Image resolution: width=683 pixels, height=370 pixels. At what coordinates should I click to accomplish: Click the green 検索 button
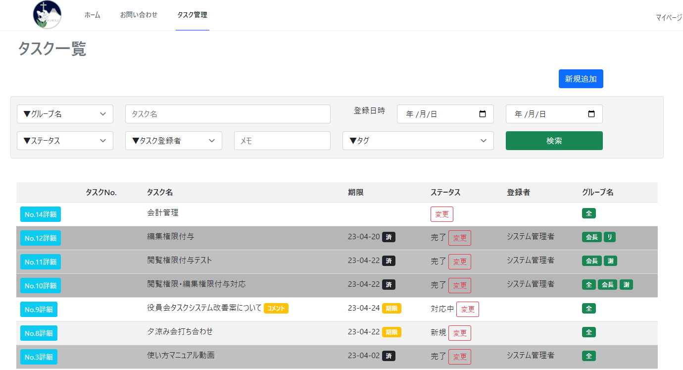click(x=554, y=141)
